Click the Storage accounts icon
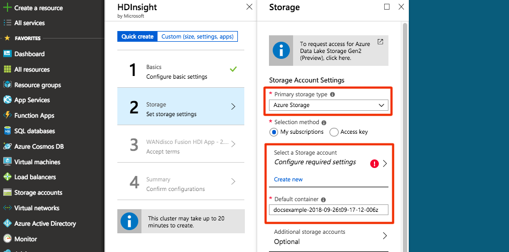 coord(7,193)
